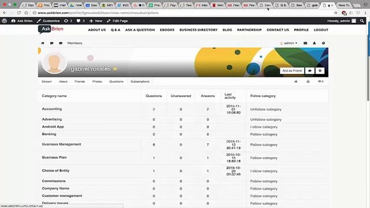Open comments counter in admin bar
The width and height of the screenshot is (370, 208).
click(x=80, y=21)
